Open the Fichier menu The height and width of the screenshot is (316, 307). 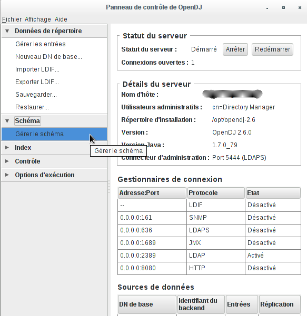(x=12, y=19)
